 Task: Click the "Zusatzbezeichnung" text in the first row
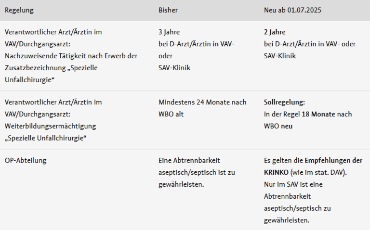click(35, 68)
